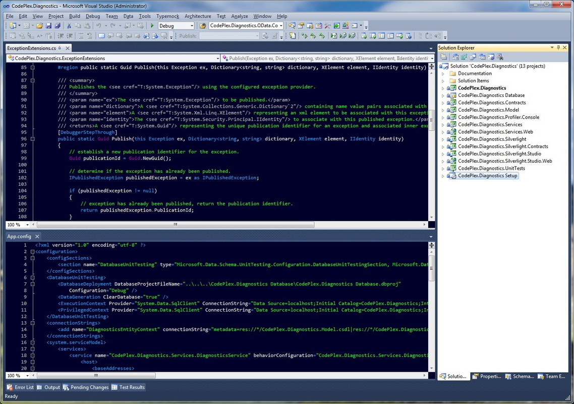Click the Open File folder icon
Viewport: 574px width, 404px height.
click(39, 26)
